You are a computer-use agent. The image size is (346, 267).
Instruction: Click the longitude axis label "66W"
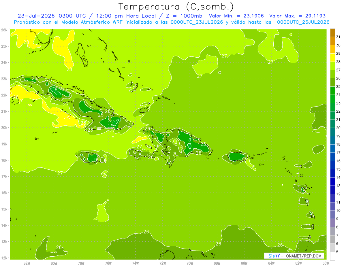point(244,263)
